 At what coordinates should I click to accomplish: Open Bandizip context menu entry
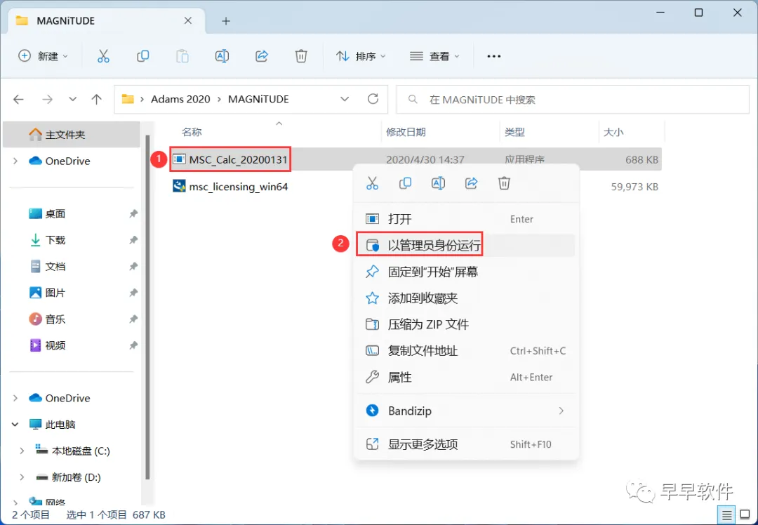465,411
